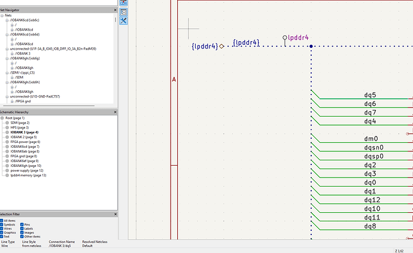Close the Selection Filter panel
413x253 pixels.
pyautogui.click(x=115, y=214)
